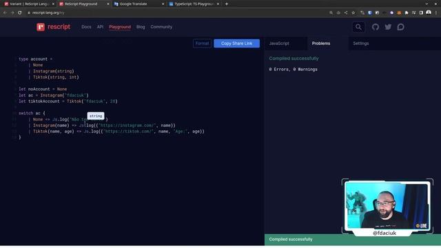This screenshot has height=248, width=441.
Task: Click the share icon in address bar
Action: 346,12
